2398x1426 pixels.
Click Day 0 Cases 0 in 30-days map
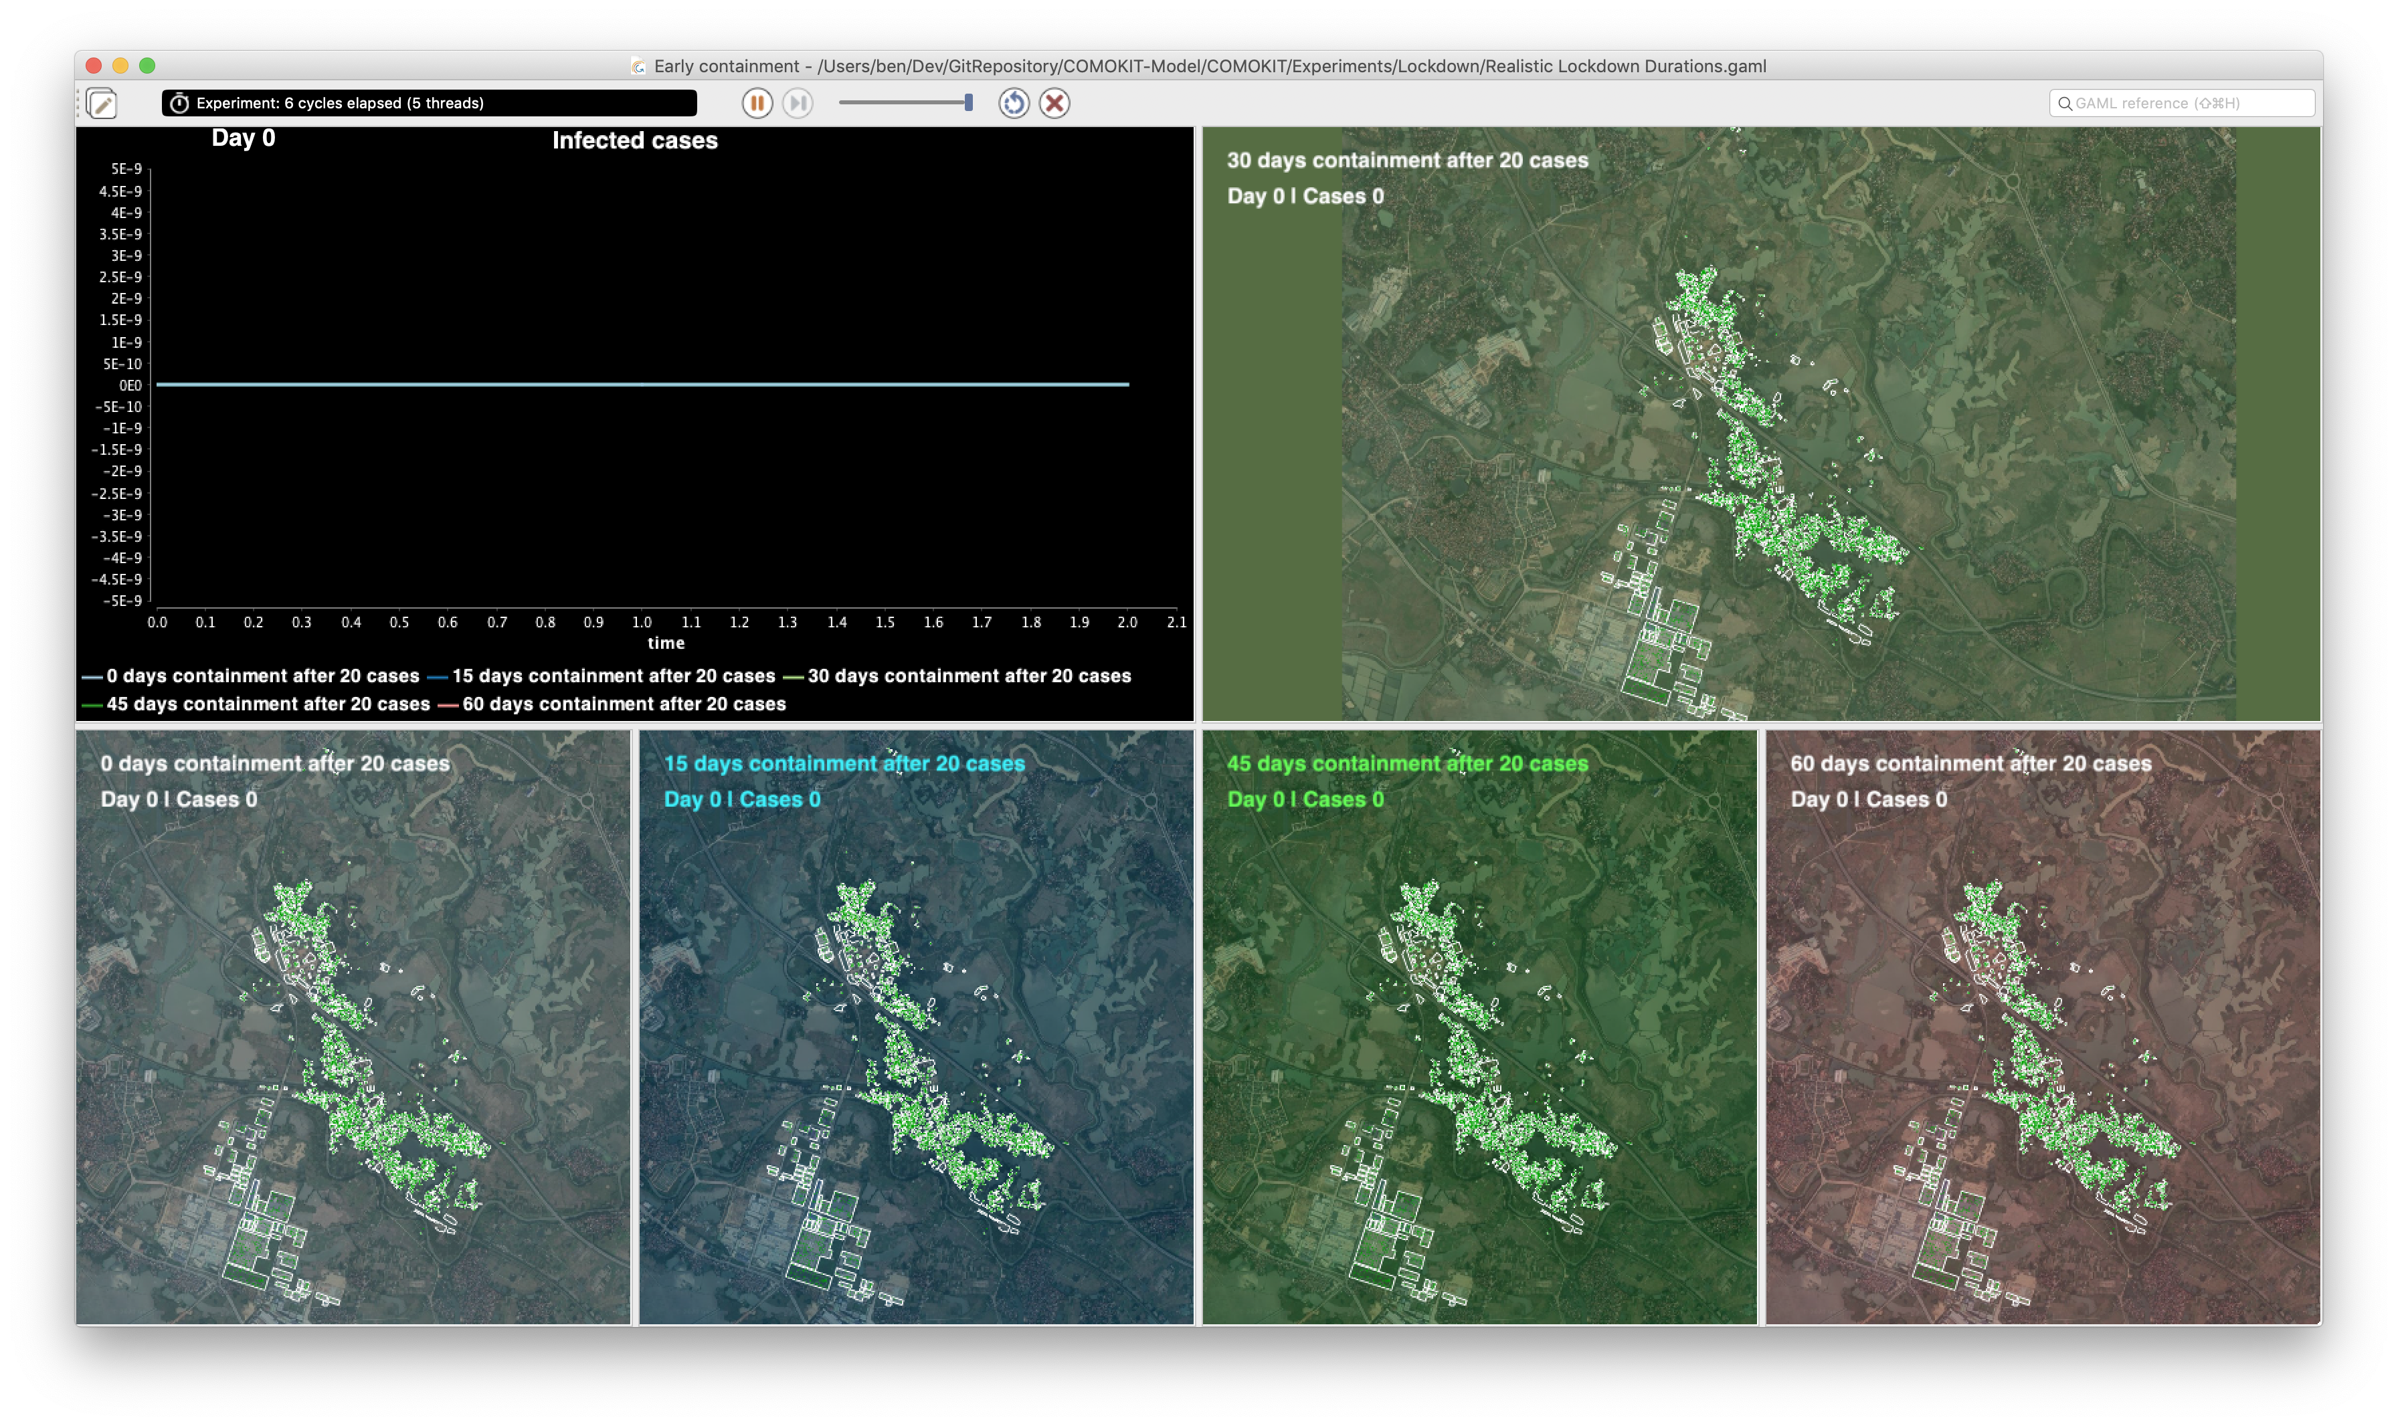pos(1305,196)
